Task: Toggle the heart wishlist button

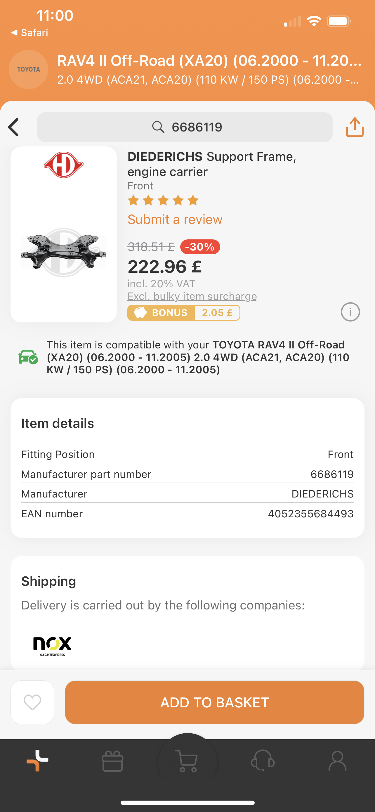Action: click(32, 702)
